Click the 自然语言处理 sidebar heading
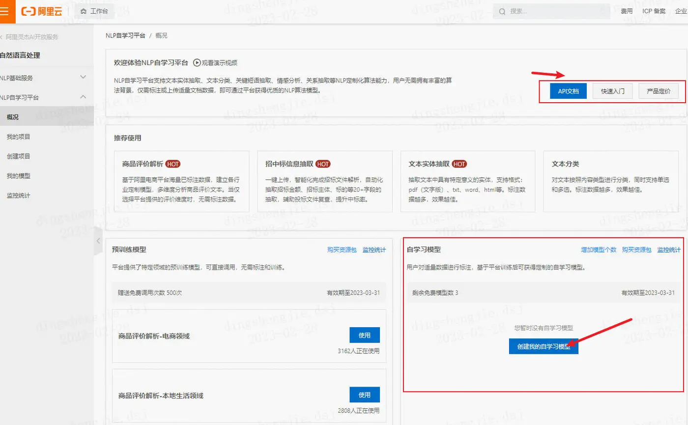Viewport: 688px width, 425px height. [20, 55]
